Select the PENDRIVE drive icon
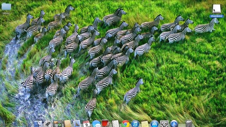Screen dimensions: 226x127 pyautogui.click(x=216, y=9)
